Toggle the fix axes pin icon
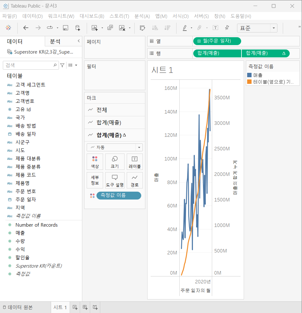 coord(227,28)
